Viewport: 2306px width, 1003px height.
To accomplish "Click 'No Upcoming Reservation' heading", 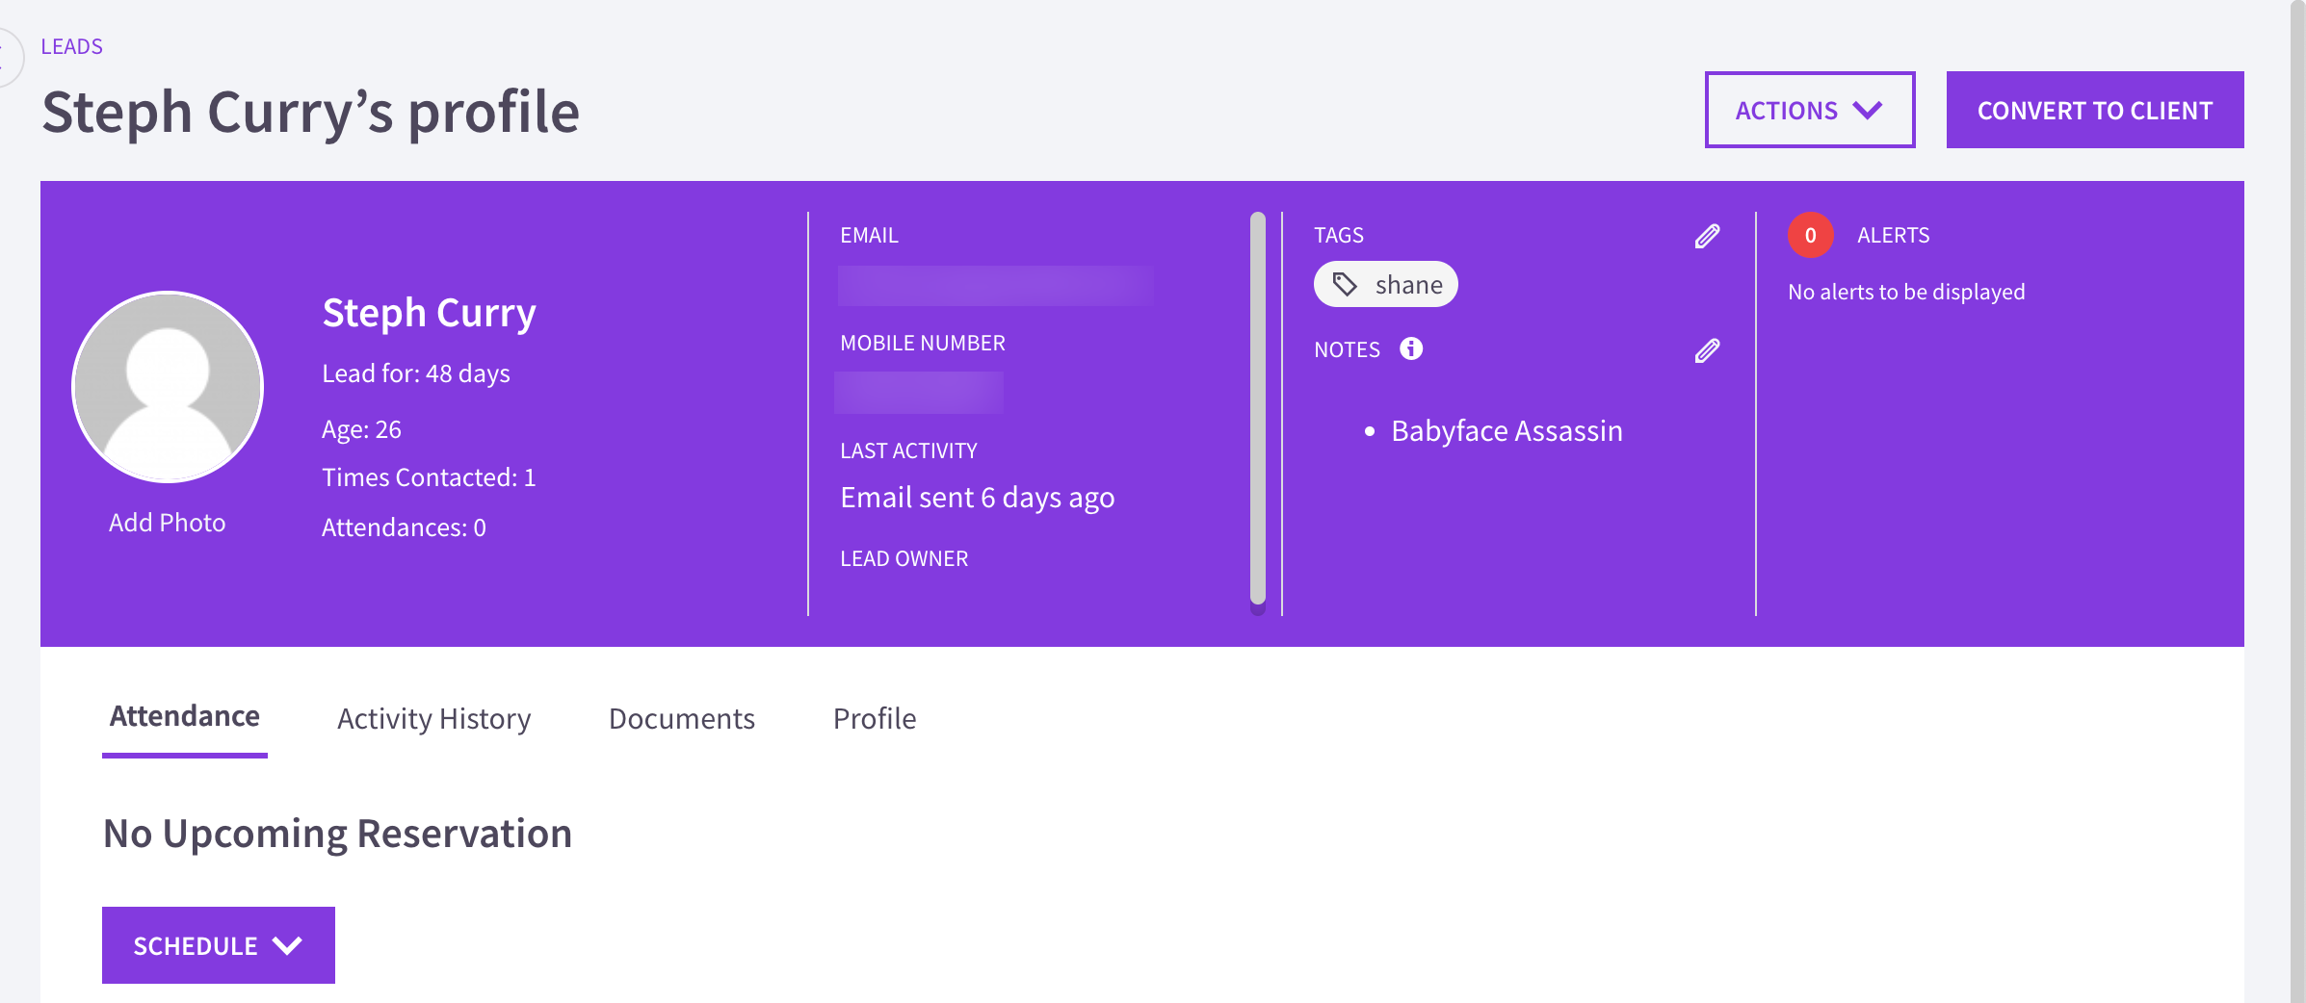I will coord(337,834).
